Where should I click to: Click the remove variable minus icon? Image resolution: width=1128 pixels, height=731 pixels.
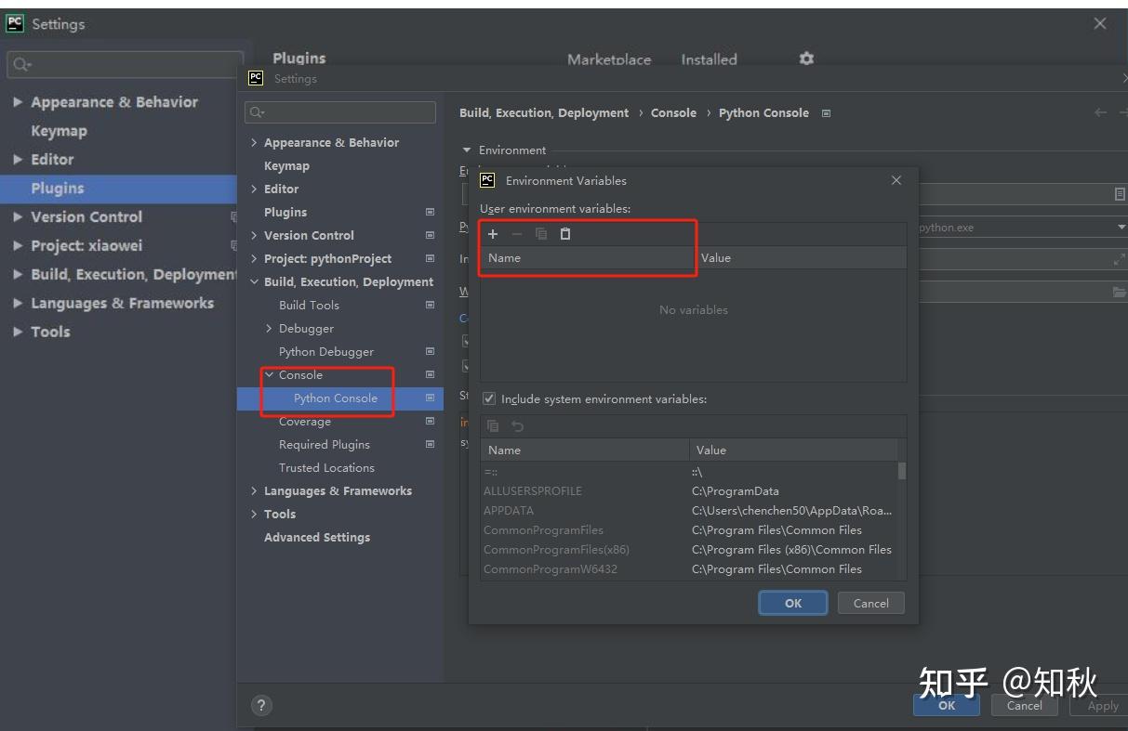click(517, 234)
